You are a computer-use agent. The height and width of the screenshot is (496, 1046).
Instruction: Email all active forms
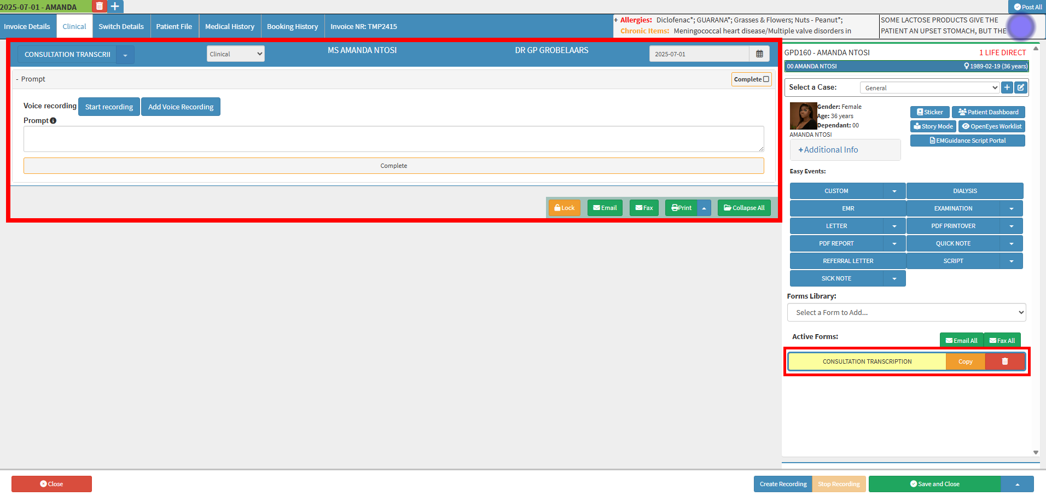click(x=962, y=340)
